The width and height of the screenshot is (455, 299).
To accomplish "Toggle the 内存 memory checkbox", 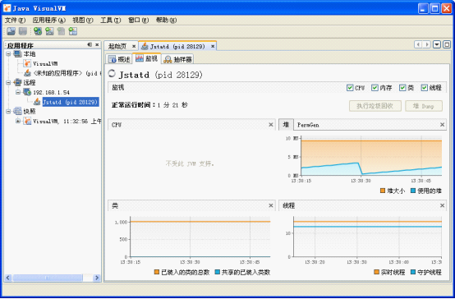I will (x=375, y=88).
